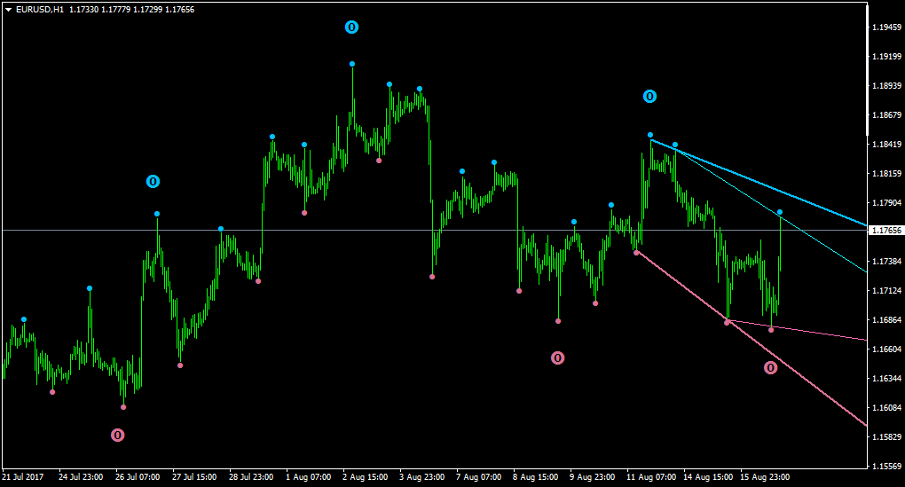Click the blue circled 0 marker at chart top
The image size is (905, 487).
tap(351, 27)
